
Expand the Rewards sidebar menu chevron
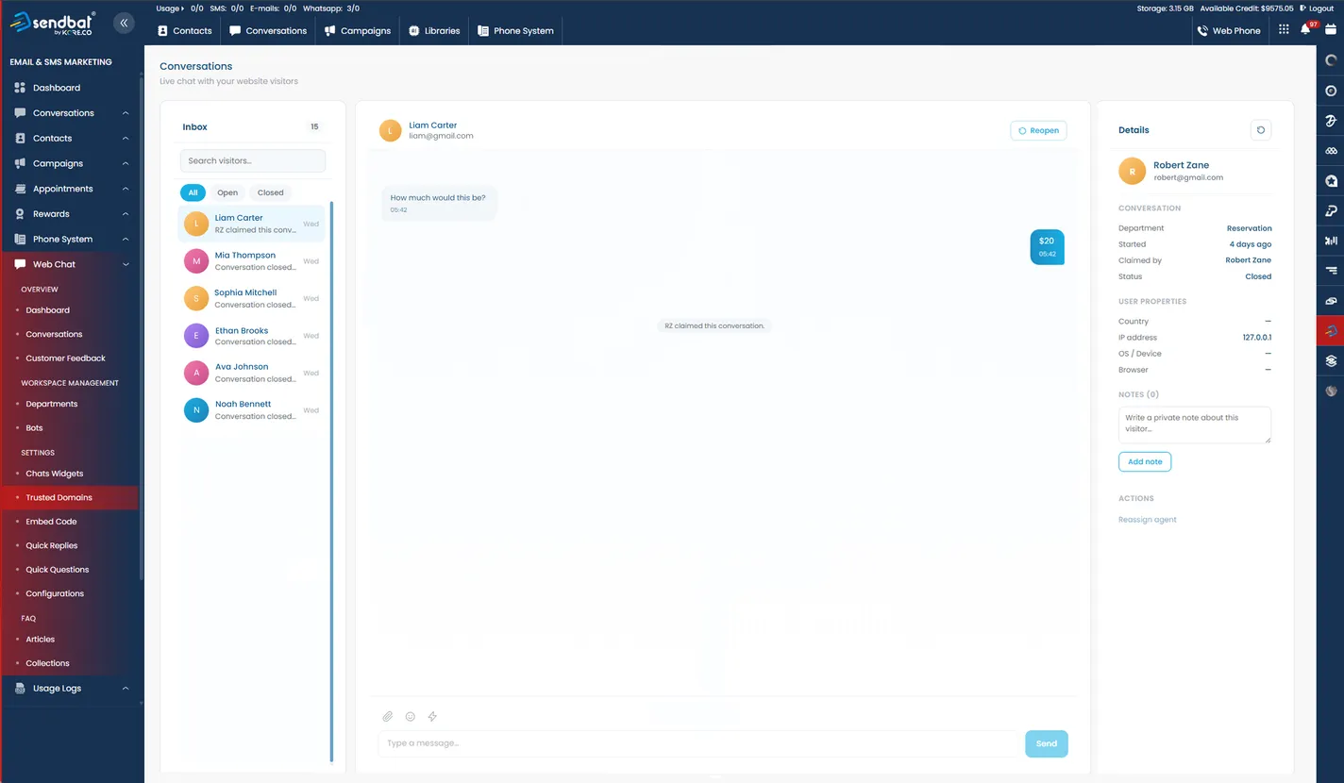pyautogui.click(x=126, y=214)
